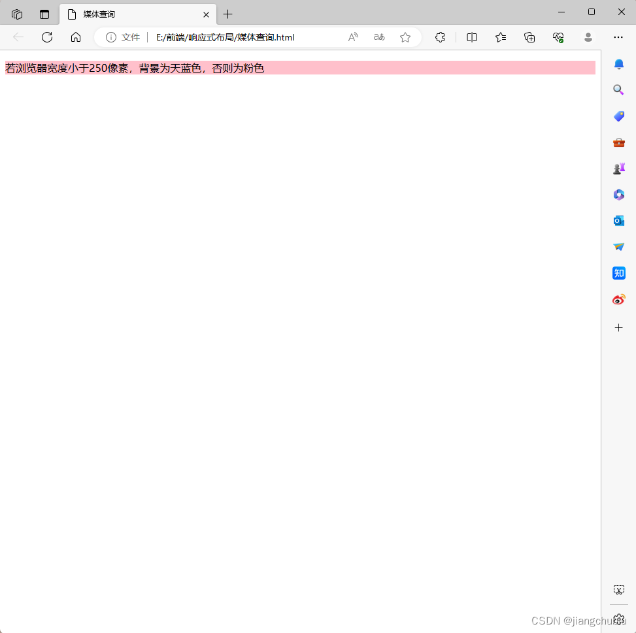Open the tab actions menu icon

44,14
